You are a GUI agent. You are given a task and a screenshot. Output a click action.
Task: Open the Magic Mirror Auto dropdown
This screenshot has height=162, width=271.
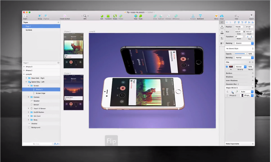point(247,92)
